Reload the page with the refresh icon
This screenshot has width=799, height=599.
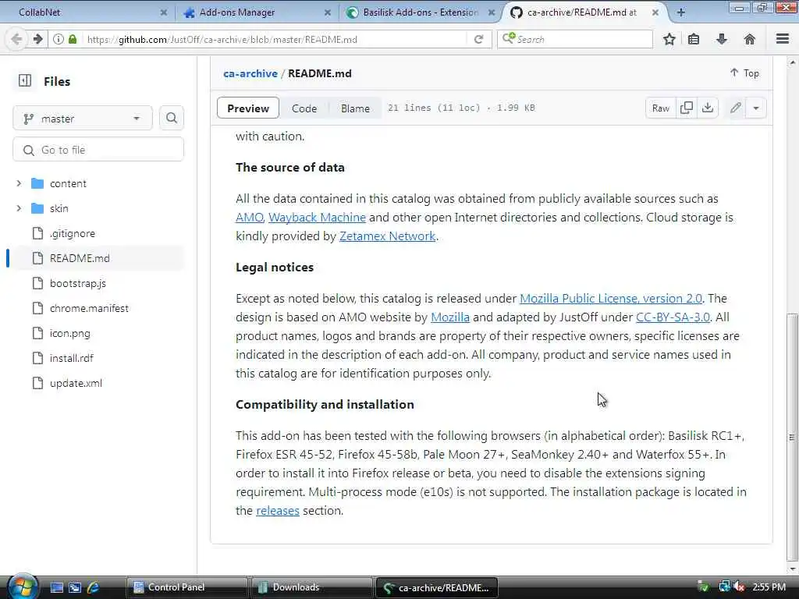[478, 39]
